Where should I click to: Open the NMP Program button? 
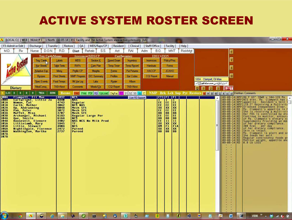pyautogui.click(x=78, y=76)
